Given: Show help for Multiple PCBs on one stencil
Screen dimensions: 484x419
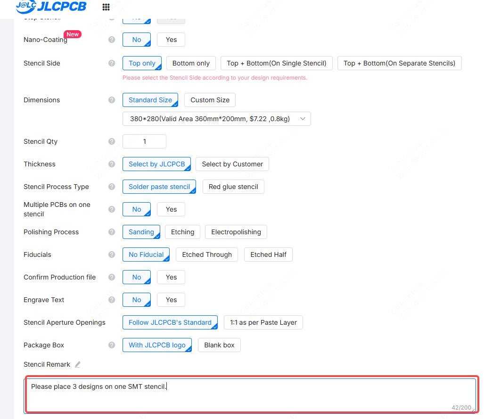Looking at the screenshot, I should point(112,209).
